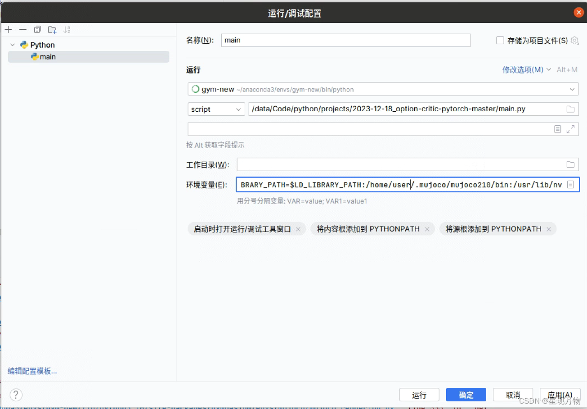Click the 用分号分隔变量 hint text
This screenshot has height=409, width=587.
302,201
